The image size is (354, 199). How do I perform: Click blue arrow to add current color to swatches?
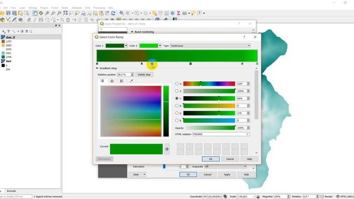coord(167,149)
